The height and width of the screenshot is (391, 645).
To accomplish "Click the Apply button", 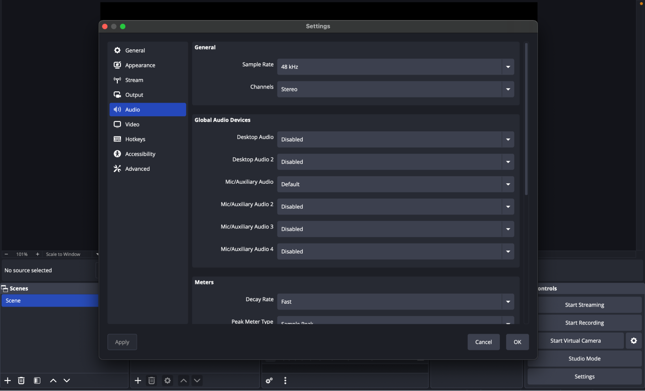I will click(122, 342).
